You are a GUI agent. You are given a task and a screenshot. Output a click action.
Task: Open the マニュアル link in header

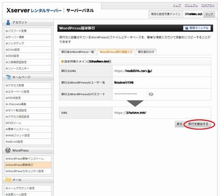pyautogui.click(x=191, y=5)
